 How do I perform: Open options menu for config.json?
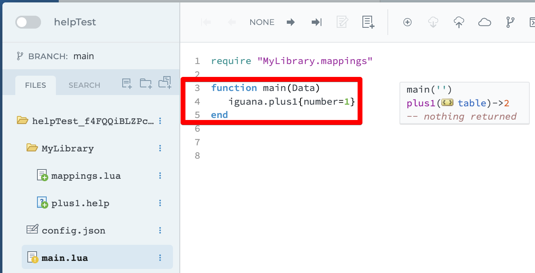tap(160, 231)
